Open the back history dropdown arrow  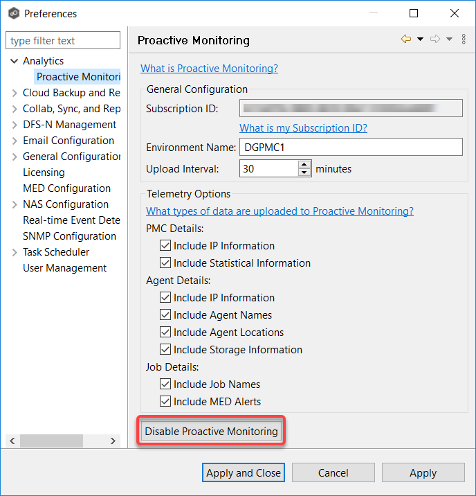coord(420,39)
